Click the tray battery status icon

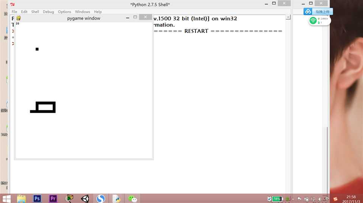click(x=306, y=199)
